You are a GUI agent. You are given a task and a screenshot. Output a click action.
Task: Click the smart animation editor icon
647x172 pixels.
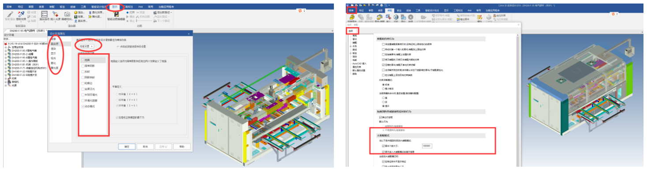click(116, 14)
